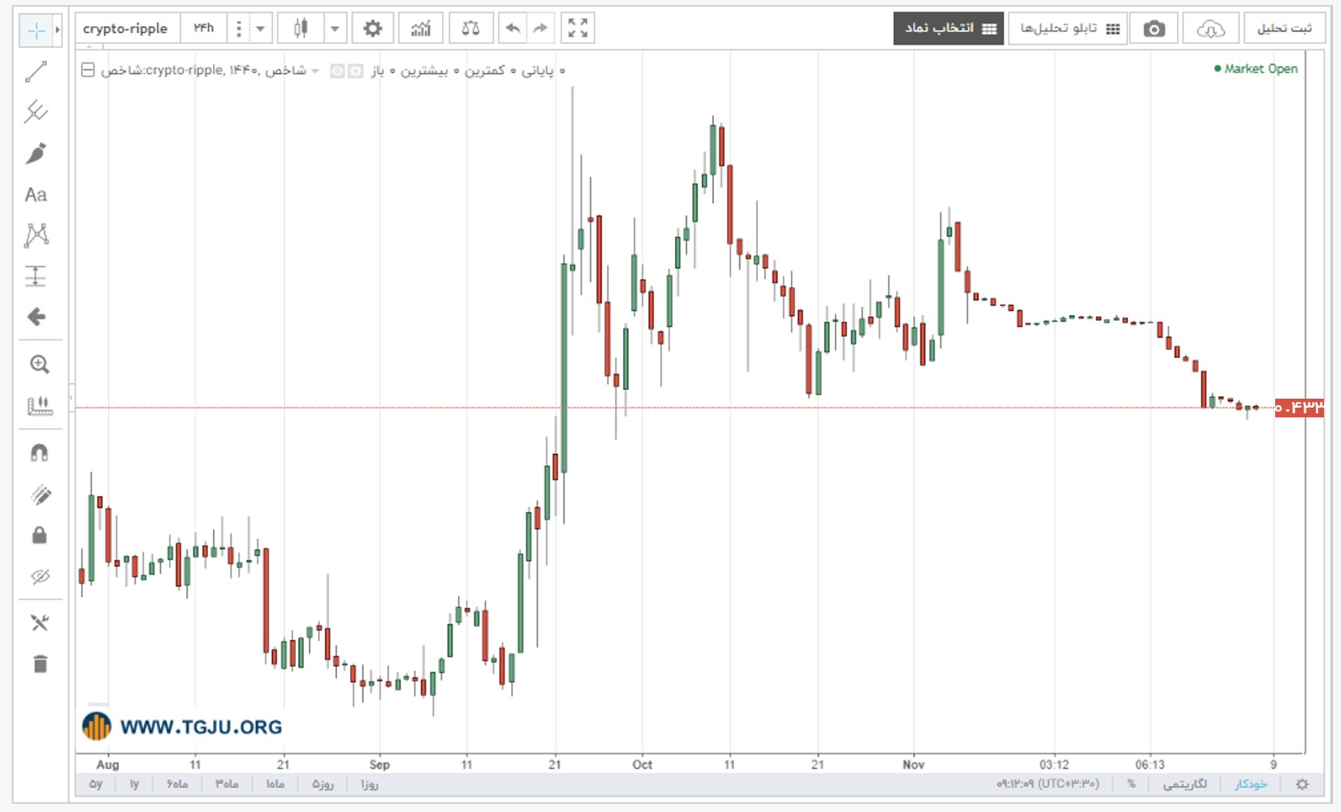
Task: Take a chart snapshot with camera icon
Action: 1153,28
